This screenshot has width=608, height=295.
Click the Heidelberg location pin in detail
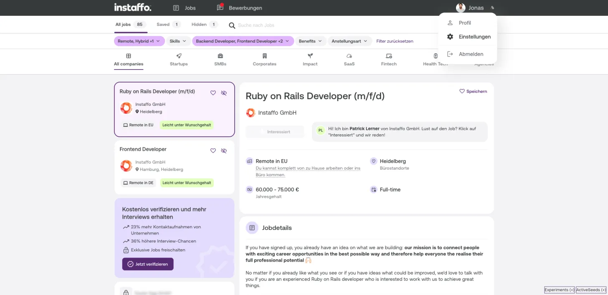click(x=373, y=161)
